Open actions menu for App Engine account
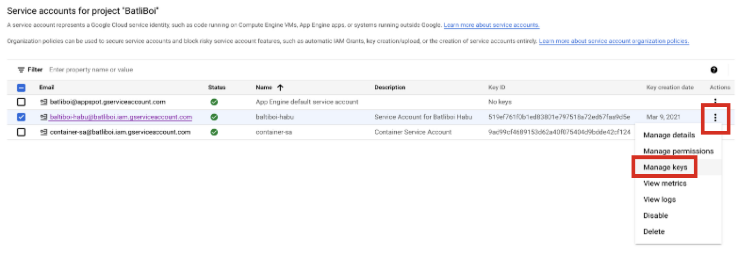 click(715, 101)
